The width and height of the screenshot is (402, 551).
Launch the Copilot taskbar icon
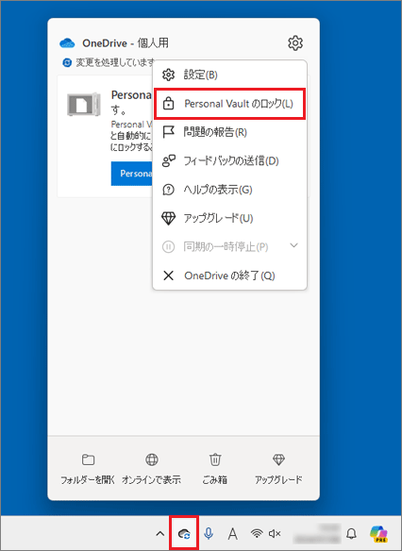coord(378,534)
